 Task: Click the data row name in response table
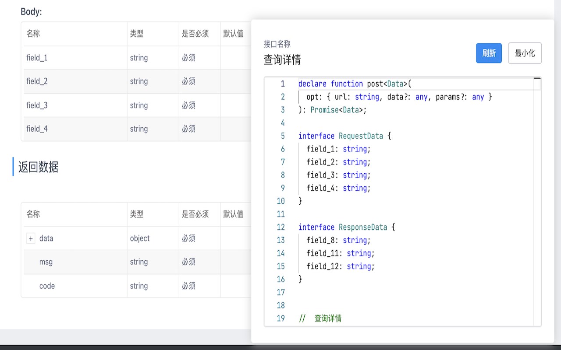coord(46,238)
